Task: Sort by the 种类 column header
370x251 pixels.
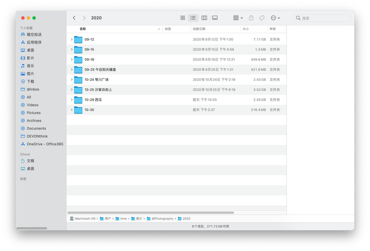Action: pyautogui.click(x=277, y=29)
